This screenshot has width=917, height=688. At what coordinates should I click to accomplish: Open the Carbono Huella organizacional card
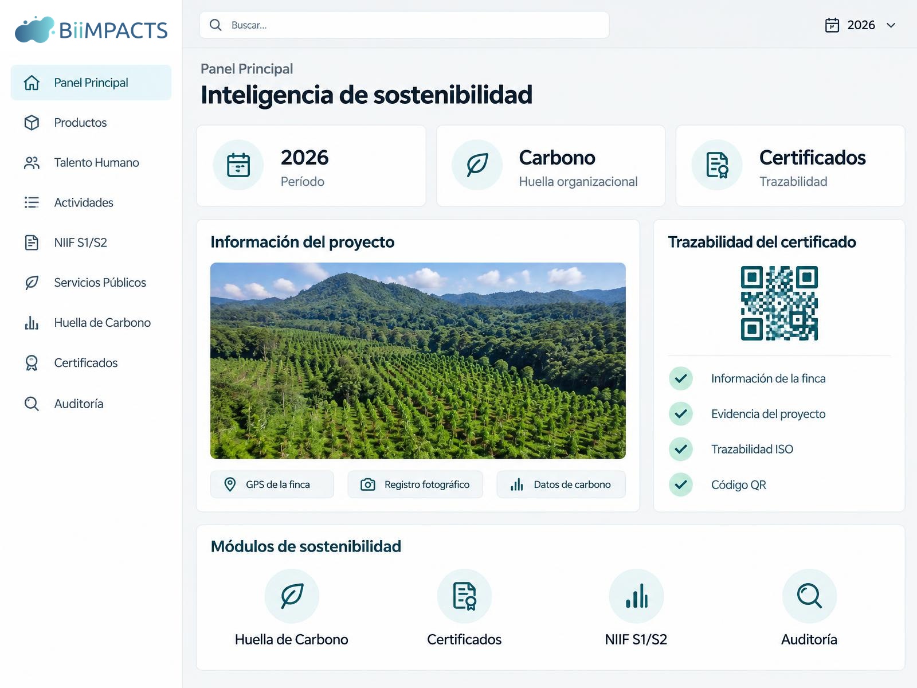[551, 166]
